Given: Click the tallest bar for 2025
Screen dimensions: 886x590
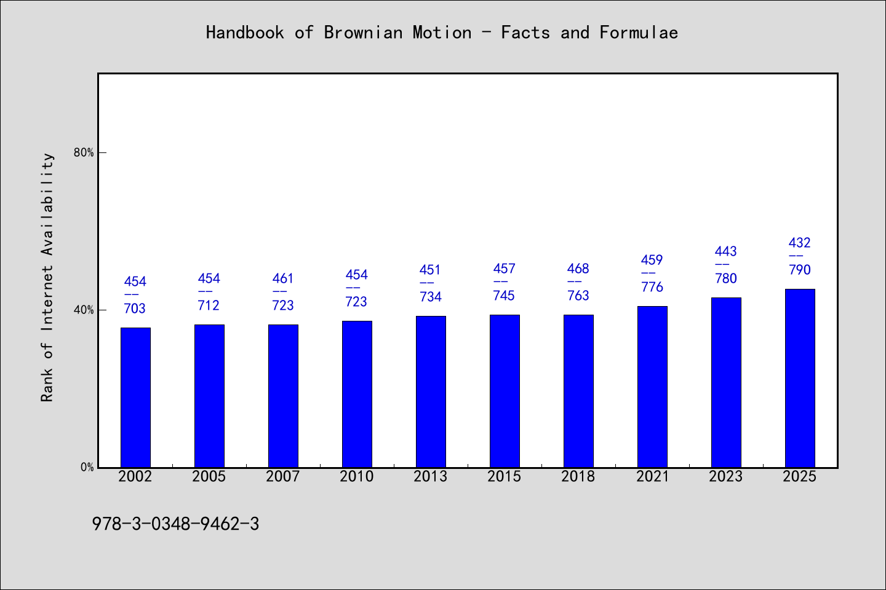Looking at the screenshot, I should pyautogui.click(x=800, y=378).
